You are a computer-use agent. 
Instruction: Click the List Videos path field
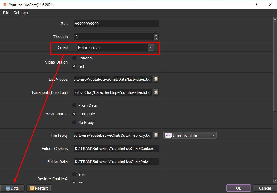(113, 79)
